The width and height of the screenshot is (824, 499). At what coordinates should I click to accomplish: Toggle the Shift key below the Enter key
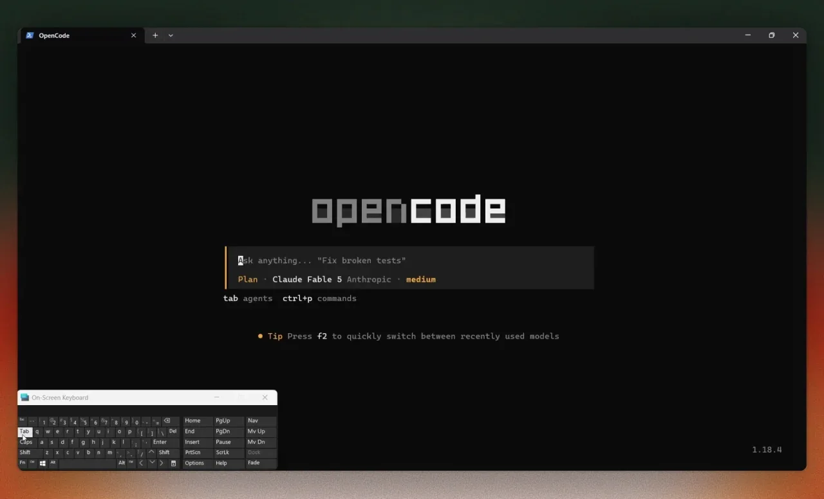pos(168,453)
